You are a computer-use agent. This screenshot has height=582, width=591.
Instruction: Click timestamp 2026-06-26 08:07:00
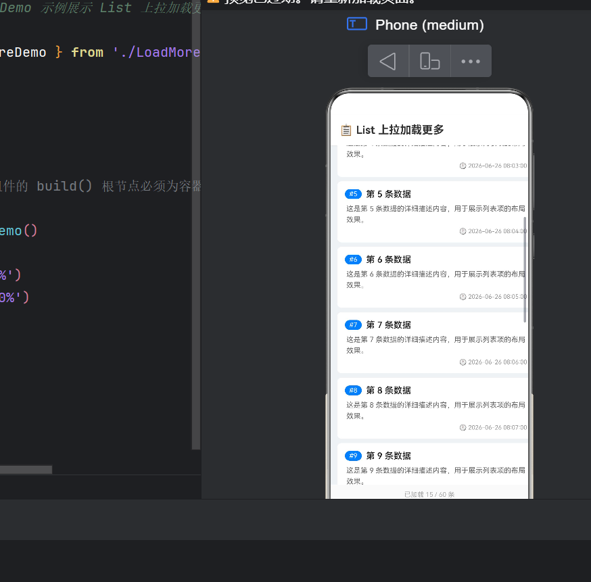[x=497, y=428]
